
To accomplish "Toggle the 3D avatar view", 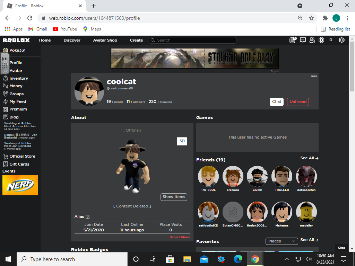I will (x=182, y=141).
